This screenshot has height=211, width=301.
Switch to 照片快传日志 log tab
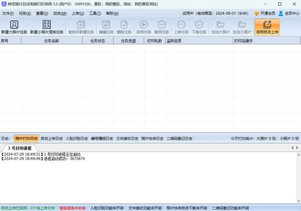152,139
